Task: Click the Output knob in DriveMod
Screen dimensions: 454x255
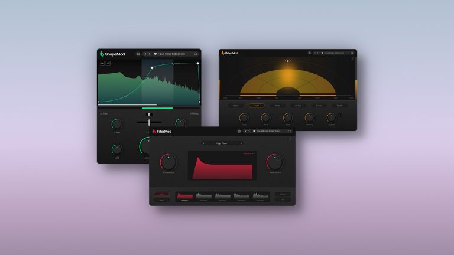Action: click(331, 117)
